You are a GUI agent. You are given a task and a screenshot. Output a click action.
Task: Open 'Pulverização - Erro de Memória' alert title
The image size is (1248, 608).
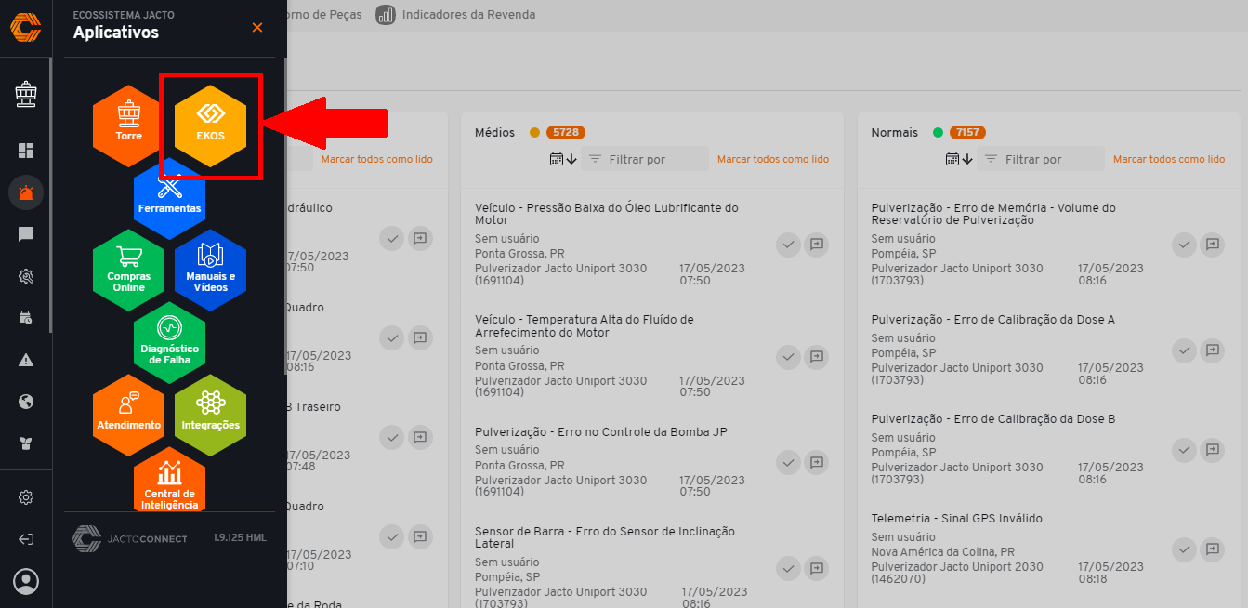(x=993, y=214)
